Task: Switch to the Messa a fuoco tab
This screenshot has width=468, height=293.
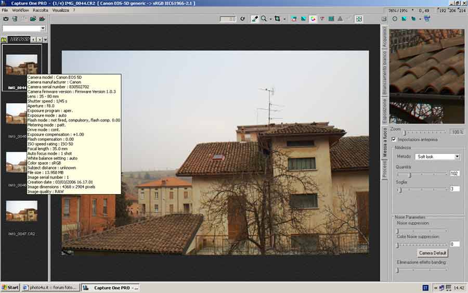Action: tap(384, 142)
